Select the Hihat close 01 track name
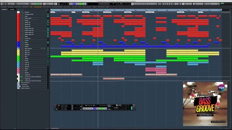 (x=29, y=28)
